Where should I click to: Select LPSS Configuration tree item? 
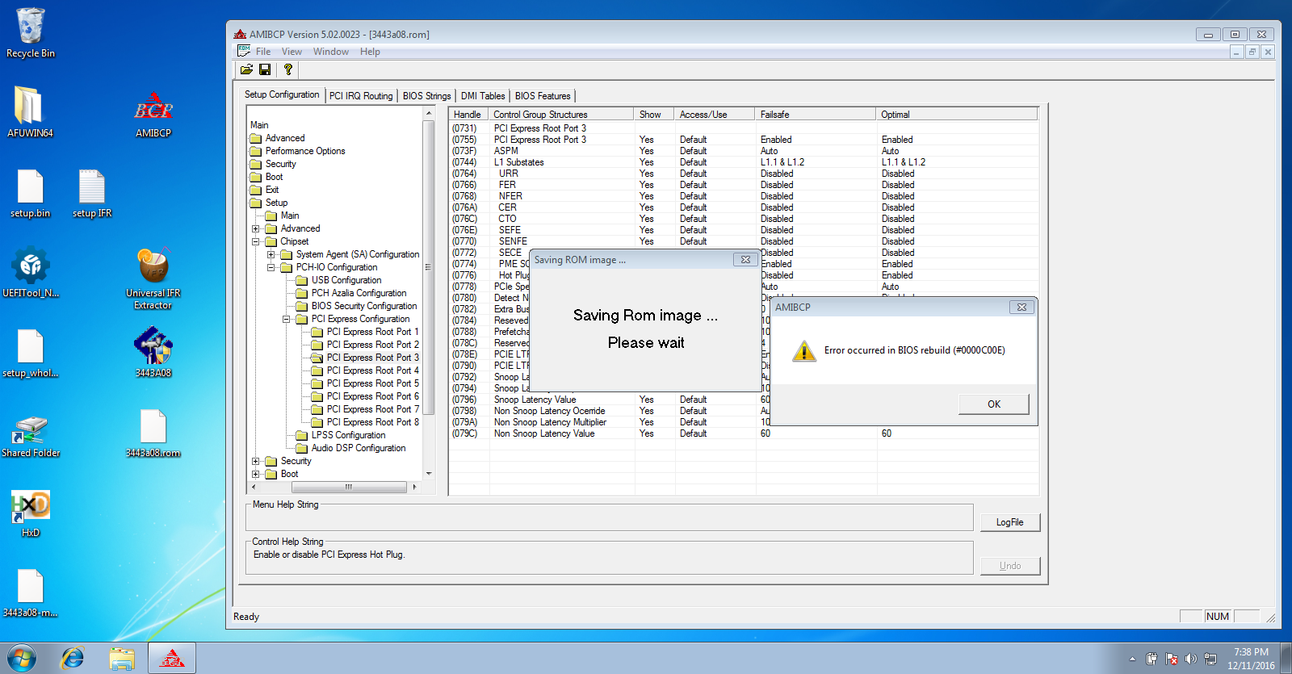(x=348, y=435)
